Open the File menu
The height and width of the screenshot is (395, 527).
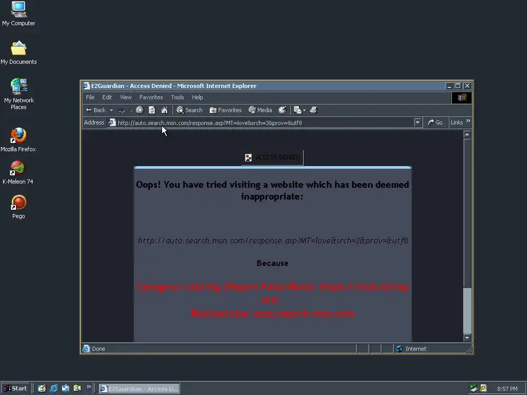pos(90,97)
